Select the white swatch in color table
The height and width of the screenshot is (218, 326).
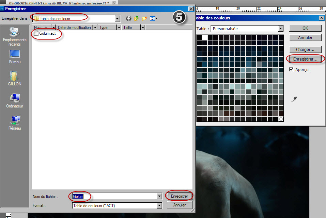point(205,37)
